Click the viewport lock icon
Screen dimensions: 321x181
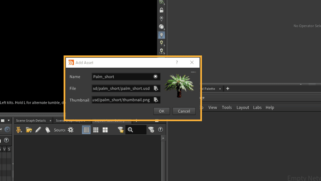[x=162, y=10]
